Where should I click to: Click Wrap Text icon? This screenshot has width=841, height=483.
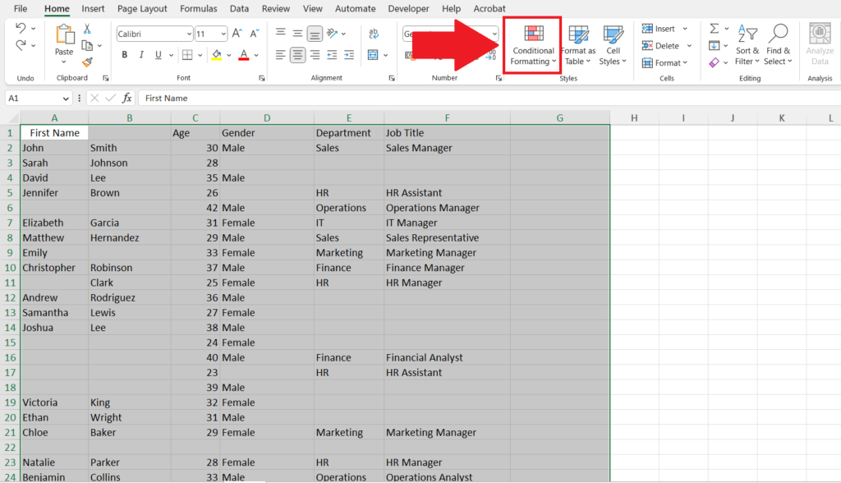point(374,34)
